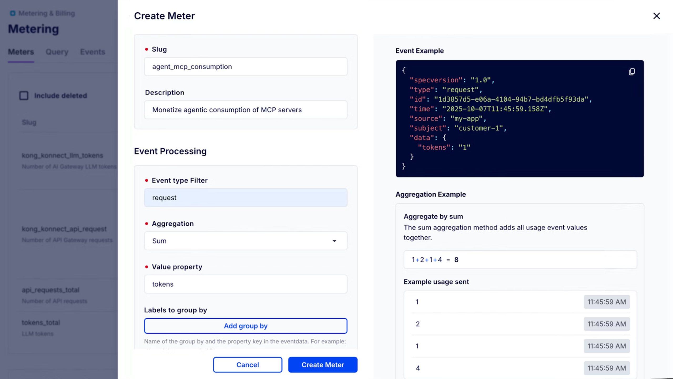Focus the Slug input field
Screen dimensions: 673x379
pos(245,67)
